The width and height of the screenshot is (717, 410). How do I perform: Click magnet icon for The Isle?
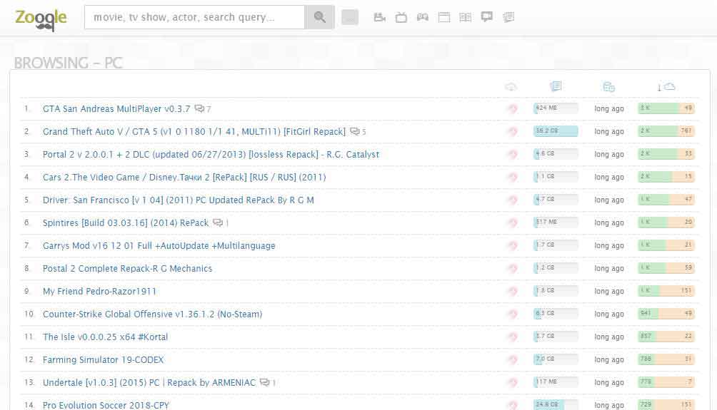tap(513, 337)
